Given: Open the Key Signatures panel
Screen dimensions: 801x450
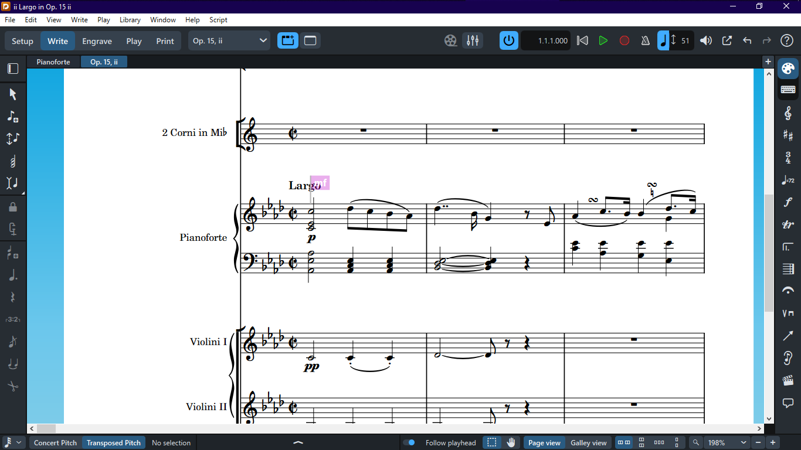Looking at the screenshot, I should (788, 135).
